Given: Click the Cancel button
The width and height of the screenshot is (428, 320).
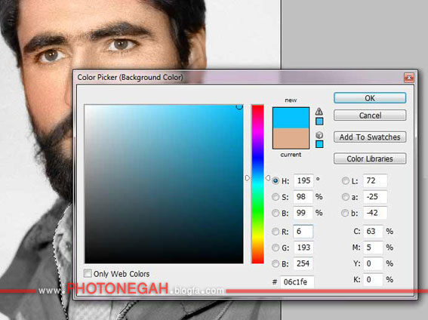Looking at the screenshot, I should 370,115.
